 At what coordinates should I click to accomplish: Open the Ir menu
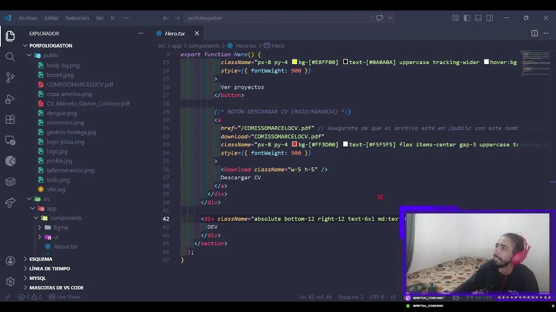click(x=113, y=18)
